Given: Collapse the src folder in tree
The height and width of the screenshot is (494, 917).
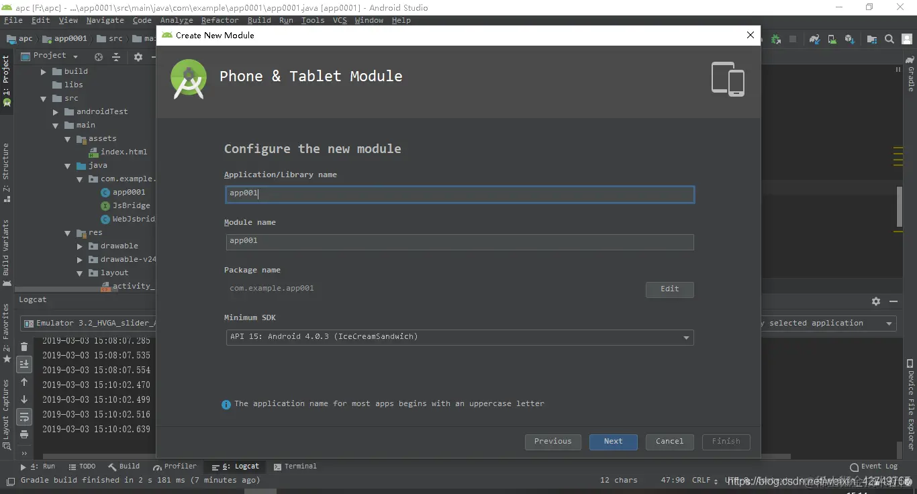Looking at the screenshot, I should click(44, 99).
